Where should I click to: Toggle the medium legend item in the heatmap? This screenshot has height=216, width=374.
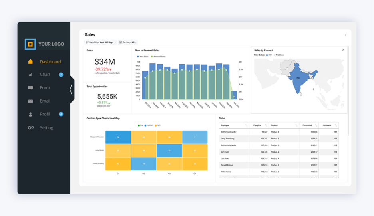[x=149, y=125]
